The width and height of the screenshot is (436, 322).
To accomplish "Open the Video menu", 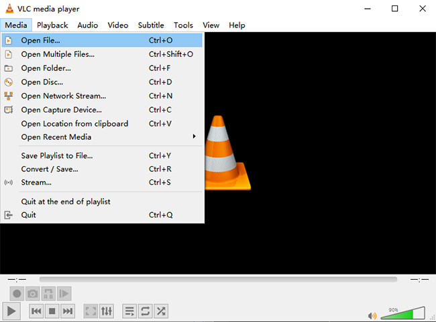I will [x=118, y=25].
